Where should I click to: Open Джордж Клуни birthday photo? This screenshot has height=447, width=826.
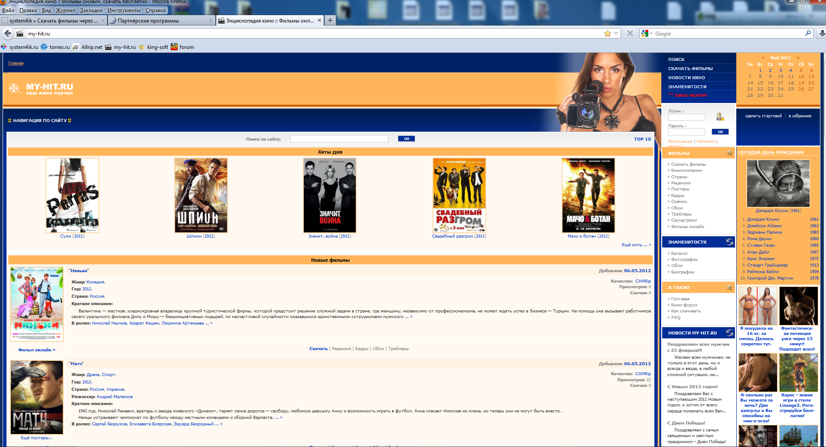(x=778, y=183)
